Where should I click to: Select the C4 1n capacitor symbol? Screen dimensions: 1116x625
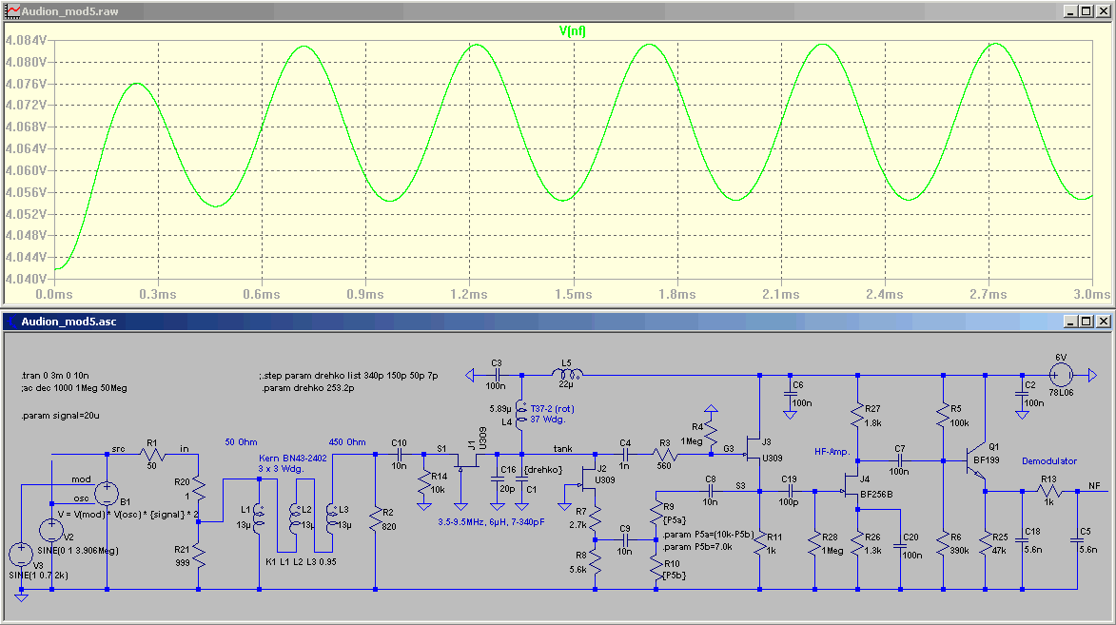(625, 454)
